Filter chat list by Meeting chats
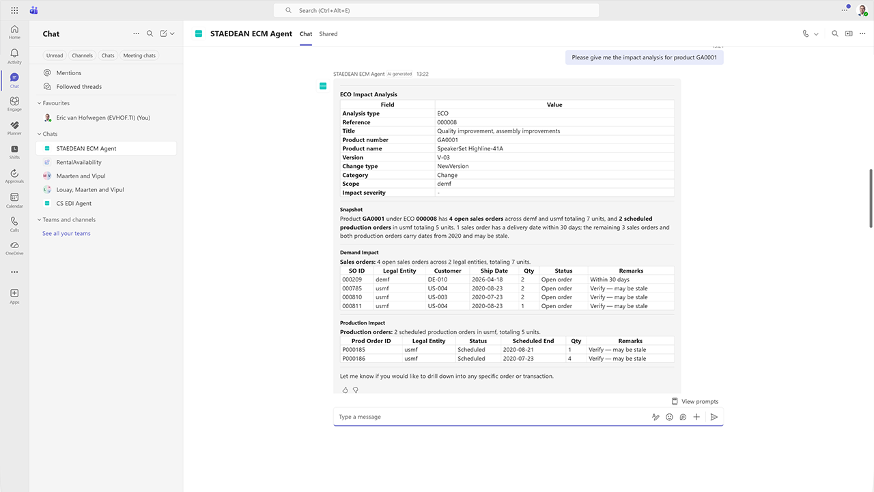This screenshot has width=874, height=492. [x=139, y=55]
